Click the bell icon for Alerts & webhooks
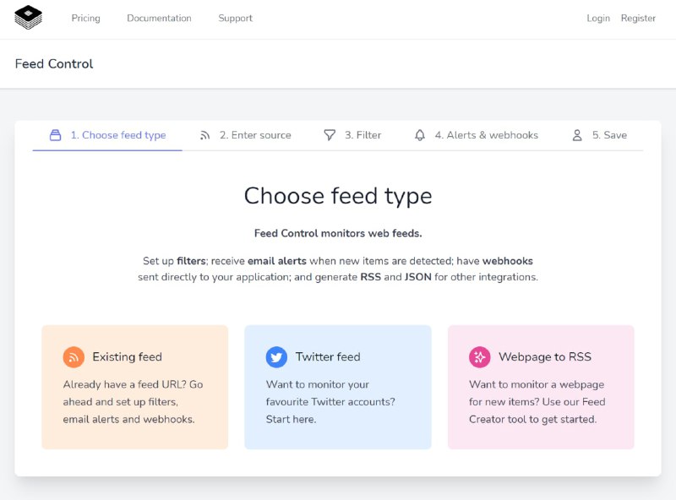This screenshot has height=500, width=676. pos(419,134)
